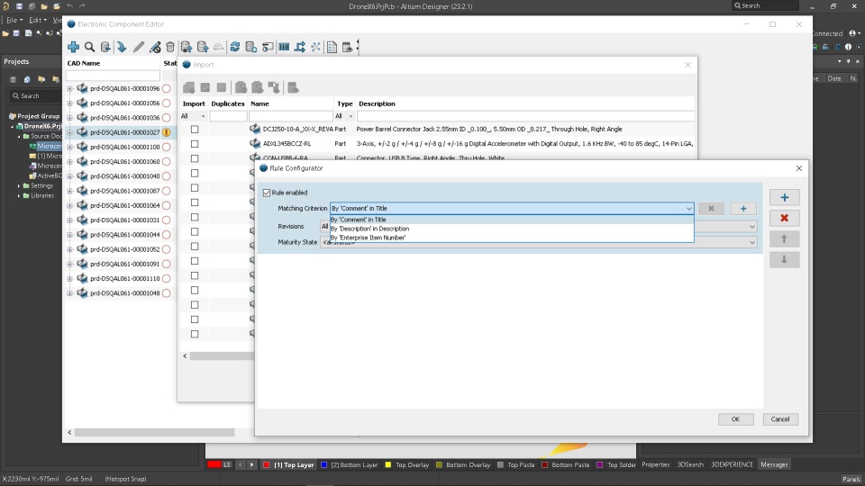Click the Panels button at bottom right
The height and width of the screenshot is (486, 865).
point(851,479)
